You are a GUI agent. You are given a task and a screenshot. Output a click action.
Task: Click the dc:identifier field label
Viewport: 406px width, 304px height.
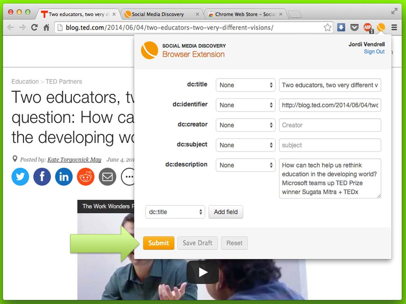pos(190,104)
